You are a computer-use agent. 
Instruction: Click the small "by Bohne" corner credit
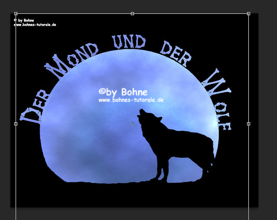[26, 20]
